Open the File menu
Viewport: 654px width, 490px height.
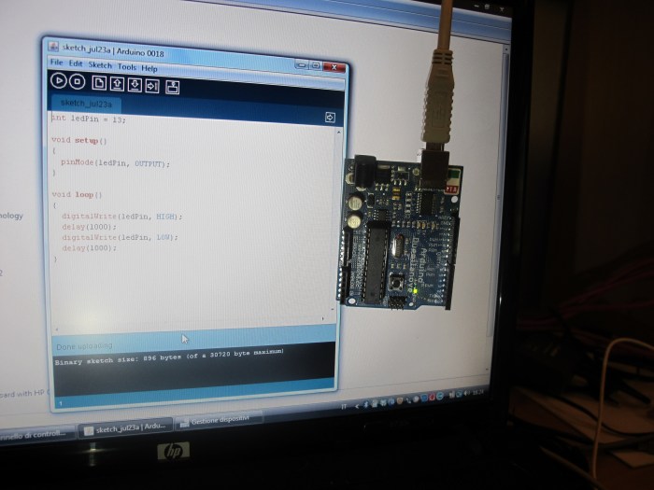[56, 63]
